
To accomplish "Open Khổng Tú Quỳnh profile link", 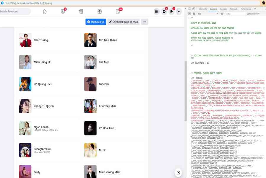I will click(x=44, y=106).
